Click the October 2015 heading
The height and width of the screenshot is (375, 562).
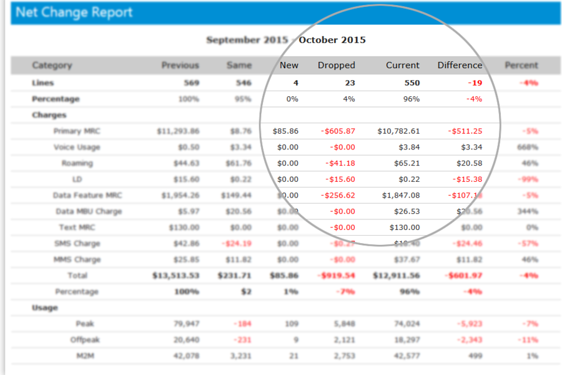pos(332,40)
